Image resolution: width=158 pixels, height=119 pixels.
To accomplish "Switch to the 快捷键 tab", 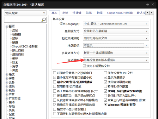I will click(77, 13).
